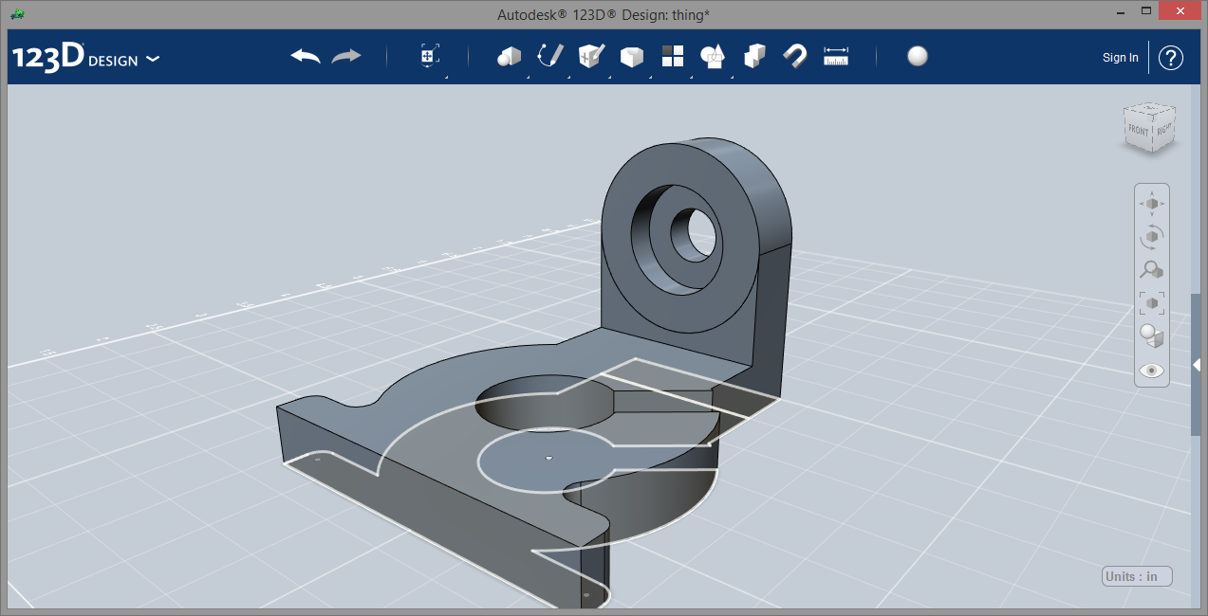Click the Undo arrow
Screen dimensions: 1208x616
click(305, 57)
